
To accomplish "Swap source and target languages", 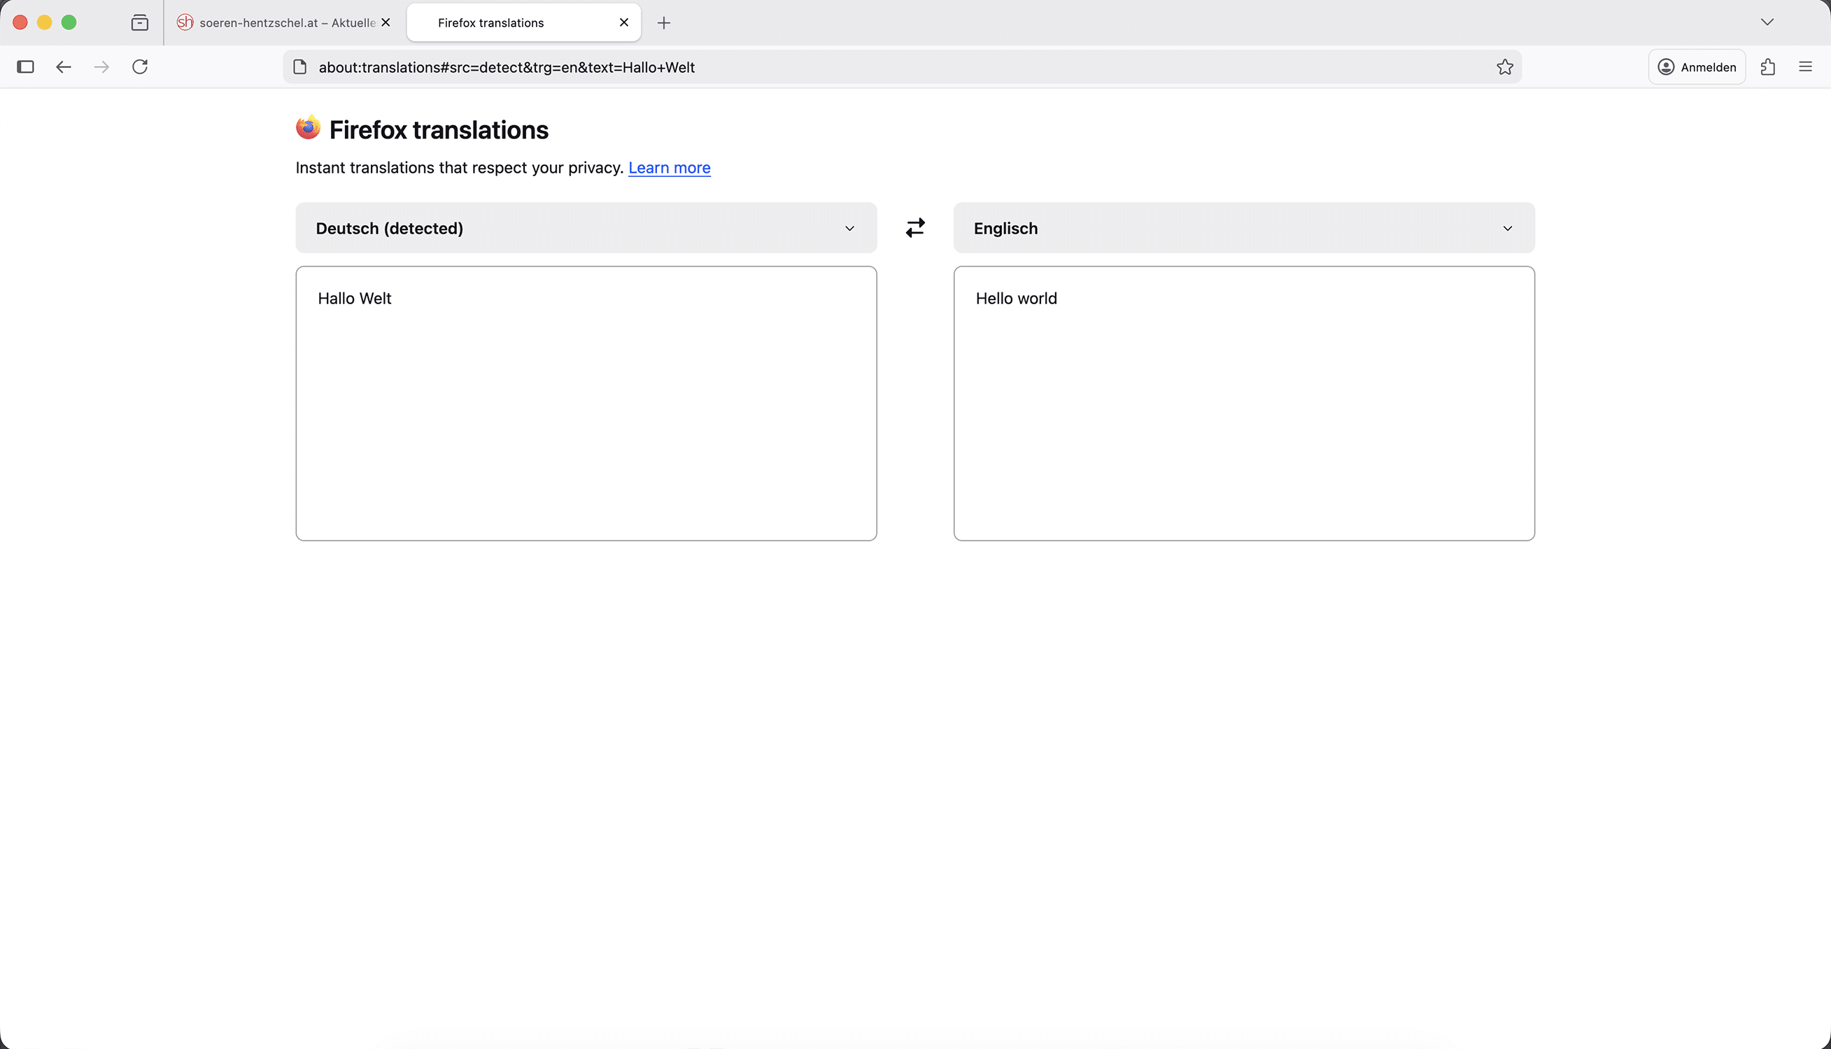I will tap(915, 228).
